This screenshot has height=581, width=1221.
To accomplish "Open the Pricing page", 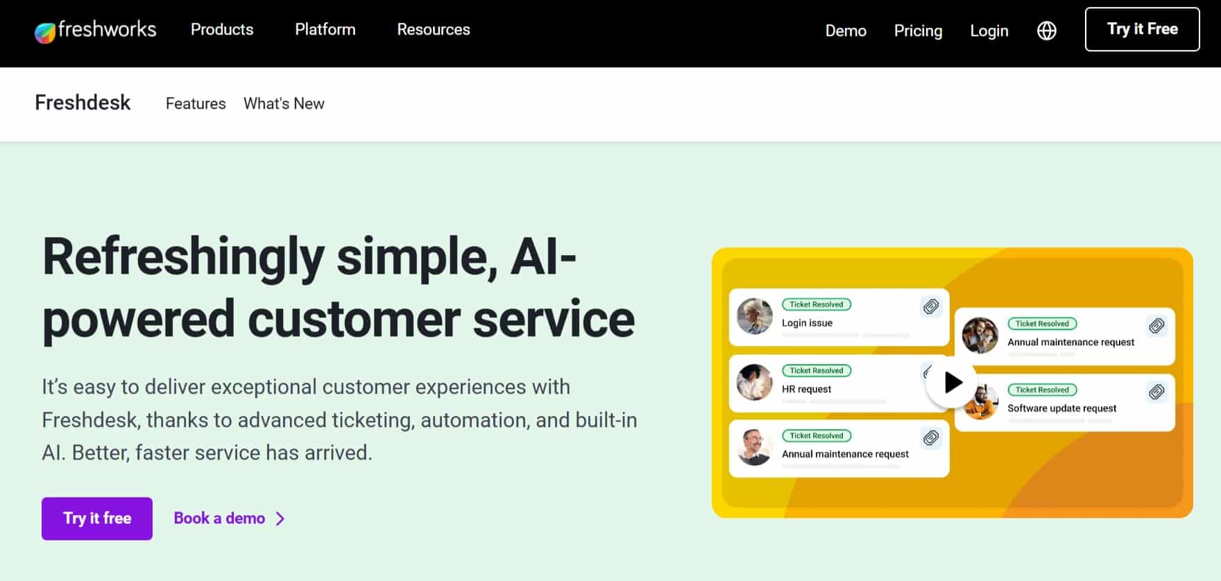I will [918, 31].
